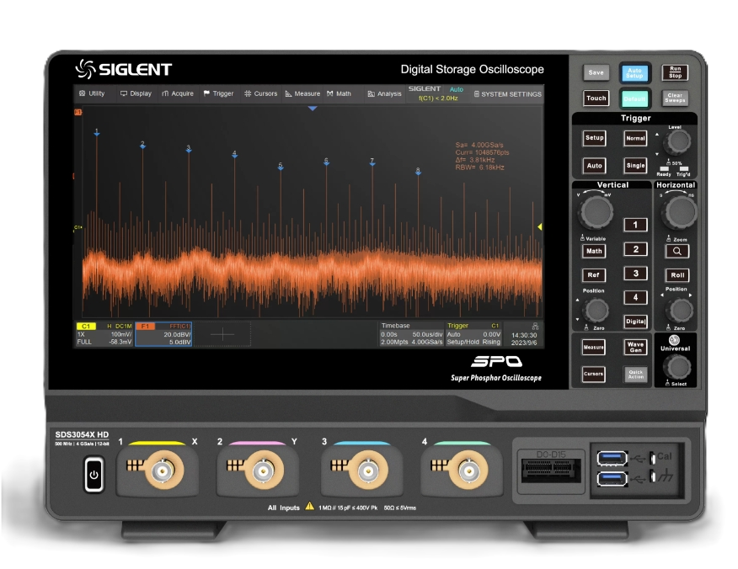
Task: Expand the Trigger settings box
Action: (473, 334)
